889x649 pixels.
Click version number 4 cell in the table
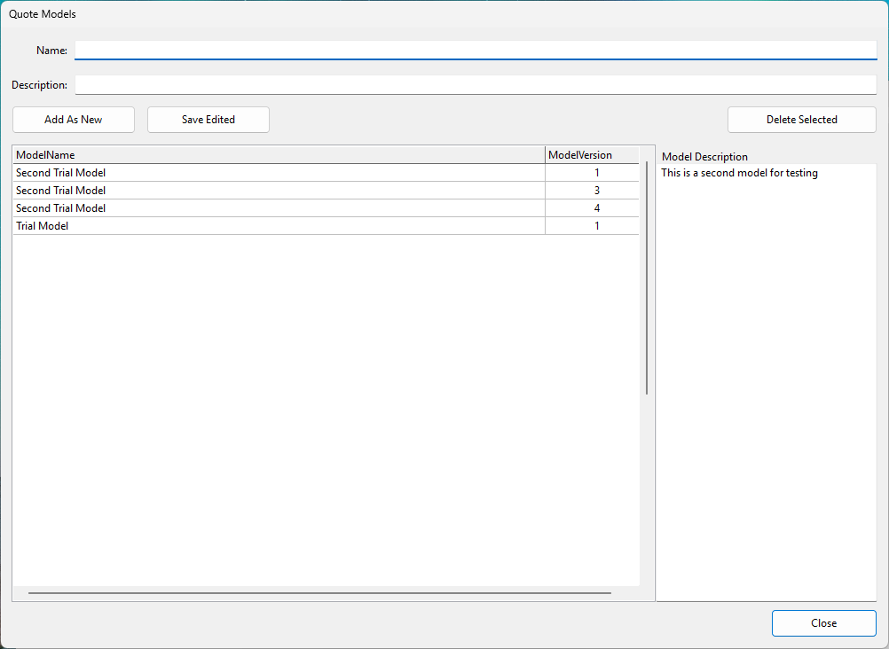pyautogui.click(x=596, y=208)
